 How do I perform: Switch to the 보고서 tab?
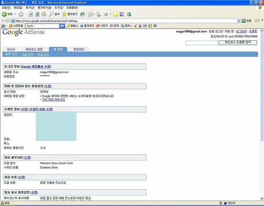click(11, 49)
